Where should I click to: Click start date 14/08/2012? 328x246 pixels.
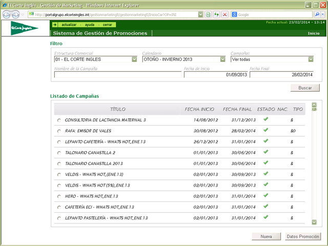(x=206, y=120)
